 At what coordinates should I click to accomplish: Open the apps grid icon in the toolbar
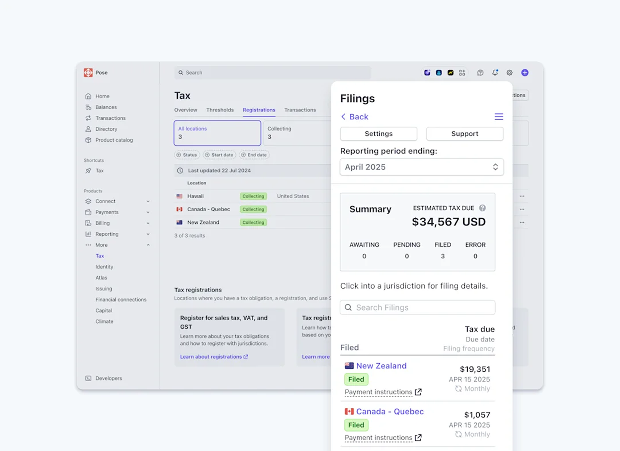pos(462,72)
